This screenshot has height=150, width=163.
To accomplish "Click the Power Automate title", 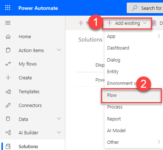I will tap(38, 8).
